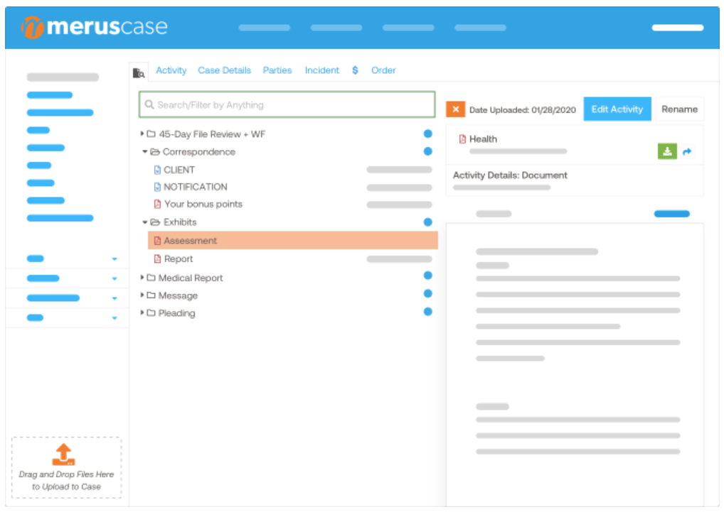Click the NOTIFICATION document icon

click(x=157, y=187)
